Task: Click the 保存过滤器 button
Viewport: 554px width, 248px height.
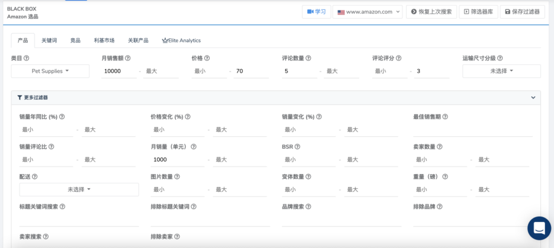Action: click(x=522, y=12)
